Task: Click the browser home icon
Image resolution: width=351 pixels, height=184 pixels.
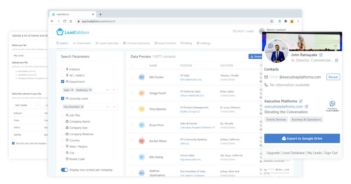Action: (71, 21)
